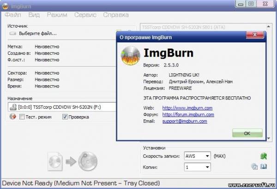277x189 pixels.
Task: Toggle the Проверка checkbox
Action: (65, 117)
